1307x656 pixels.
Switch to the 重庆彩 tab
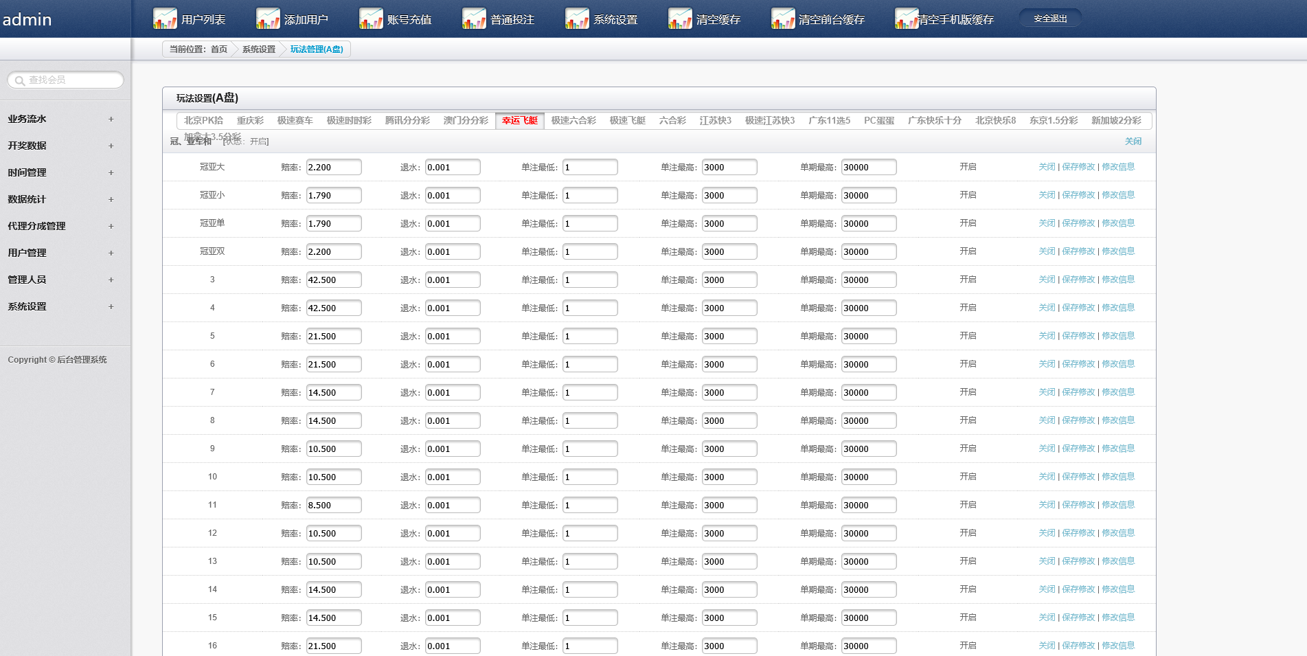250,121
